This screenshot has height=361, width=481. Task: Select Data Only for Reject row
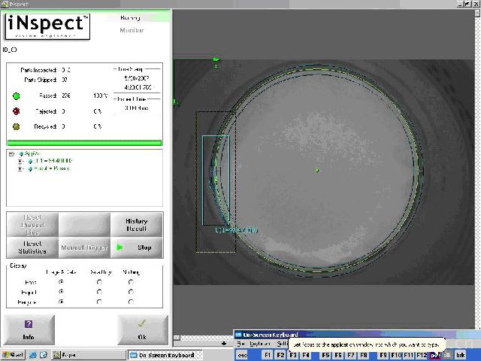click(99, 292)
